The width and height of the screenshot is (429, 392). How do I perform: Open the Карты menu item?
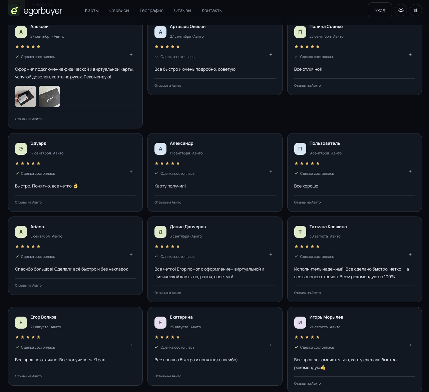click(x=92, y=10)
